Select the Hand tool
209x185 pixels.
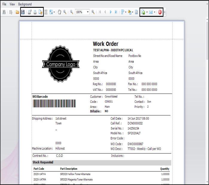click(60, 12)
